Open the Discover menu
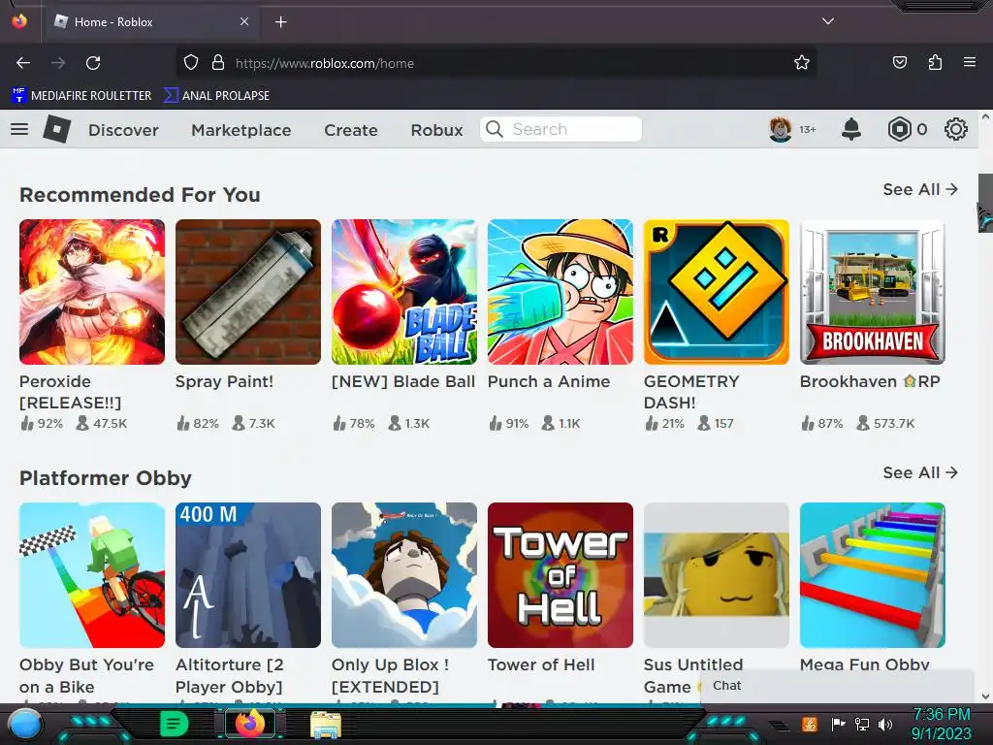 123,130
